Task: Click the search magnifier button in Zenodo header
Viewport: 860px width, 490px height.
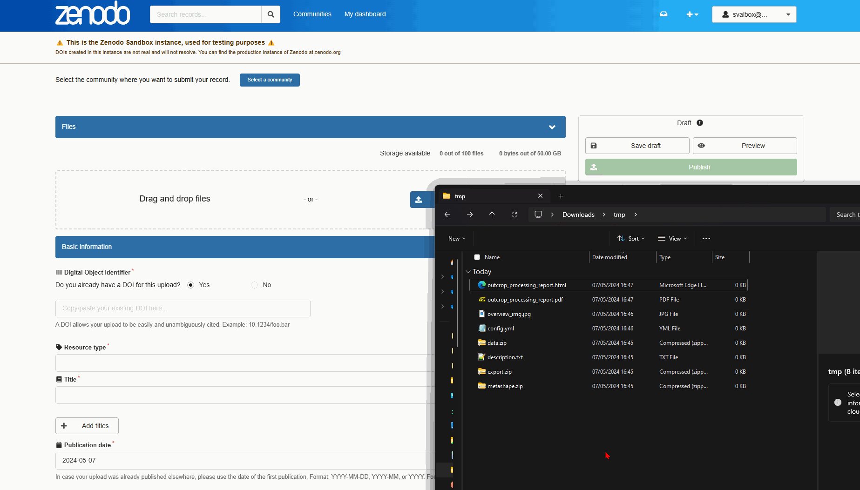Action: click(271, 14)
